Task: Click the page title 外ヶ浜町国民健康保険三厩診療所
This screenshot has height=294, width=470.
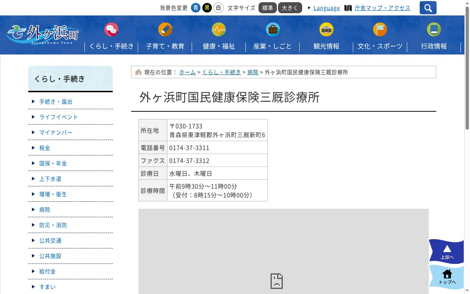Action: coord(229,97)
